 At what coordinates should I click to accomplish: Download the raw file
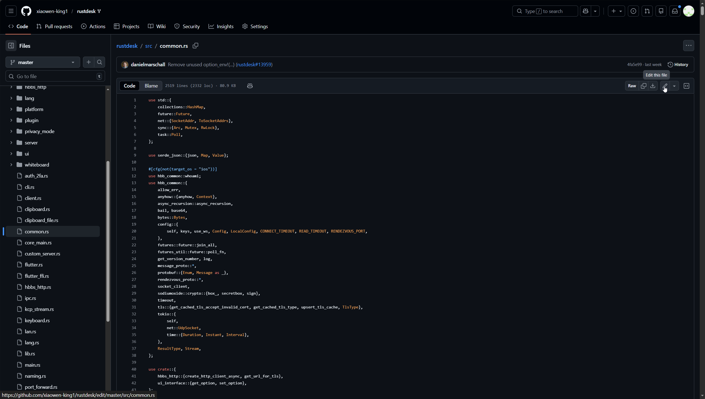pyautogui.click(x=653, y=86)
